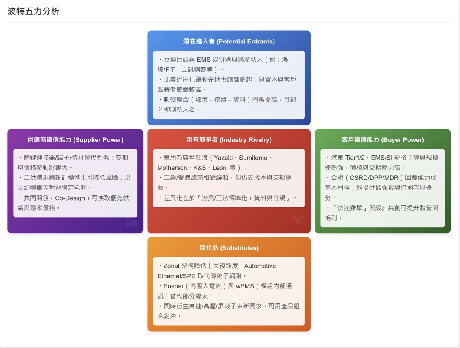The width and height of the screenshot is (460, 348).
Task: Click the 客戶議價能力 (Buyer Power) title bar
Action: coord(383,139)
